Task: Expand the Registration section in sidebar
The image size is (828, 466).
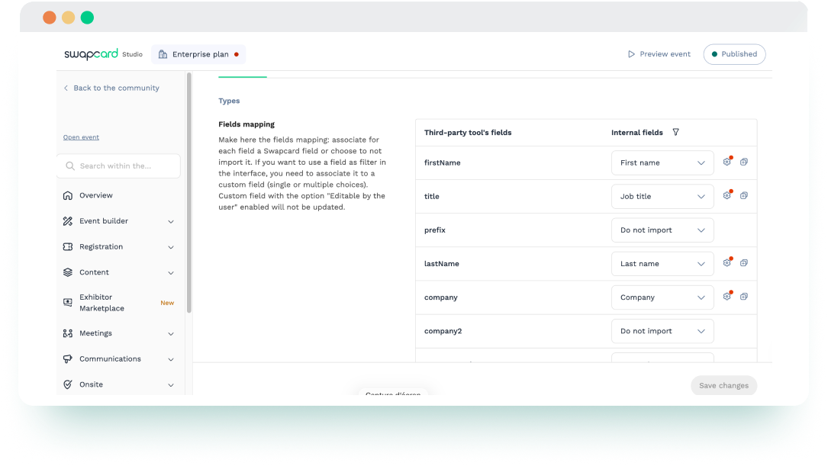Action: tap(171, 246)
